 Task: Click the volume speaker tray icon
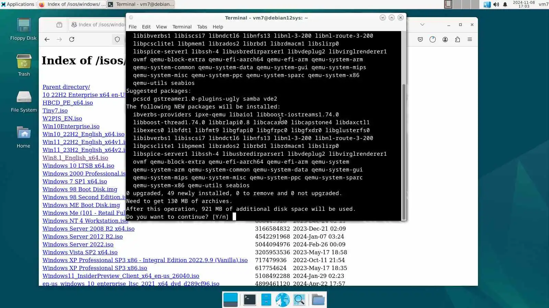496,4
